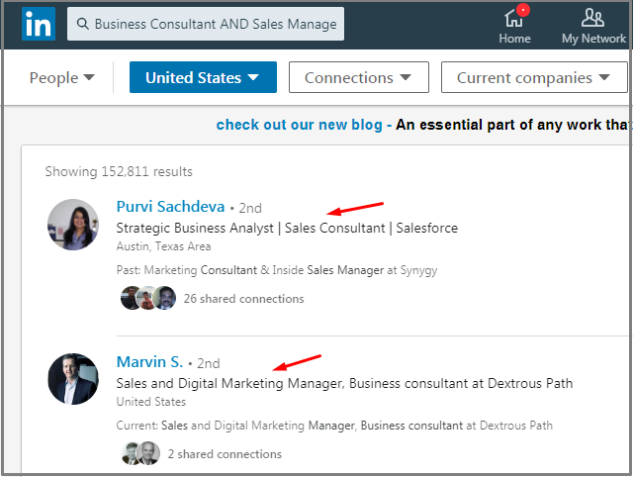Image resolution: width=633 pixels, height=477 pixels.
Task: Open the My Network icon
Action: (x=592, y=18)
